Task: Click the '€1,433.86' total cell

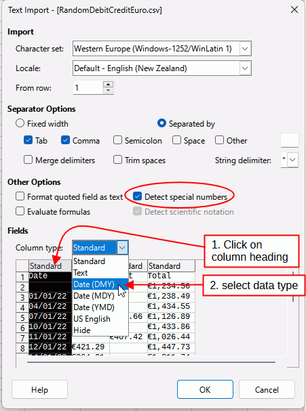Action: tap(171, 327)
